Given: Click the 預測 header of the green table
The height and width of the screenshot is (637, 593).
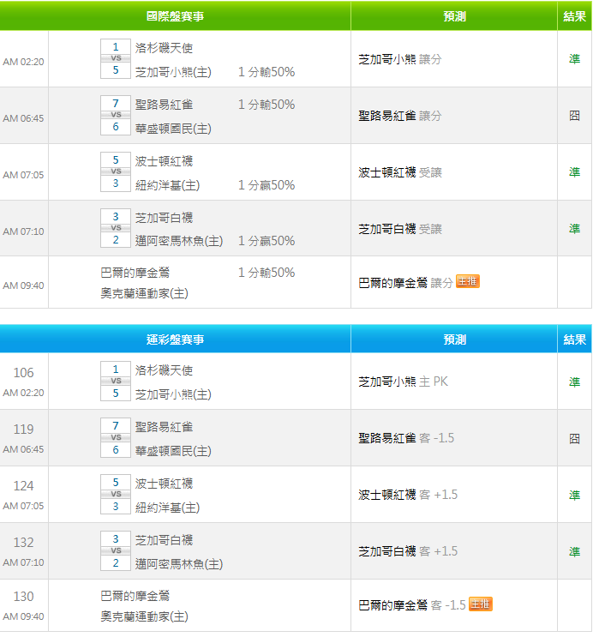Looking at the screenshot, I should click(x=454, y=16).
